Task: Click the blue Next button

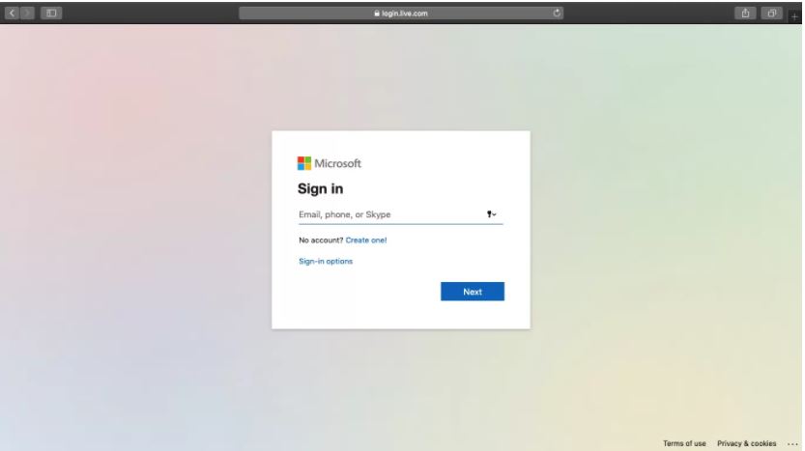Action: click(473, 292)
